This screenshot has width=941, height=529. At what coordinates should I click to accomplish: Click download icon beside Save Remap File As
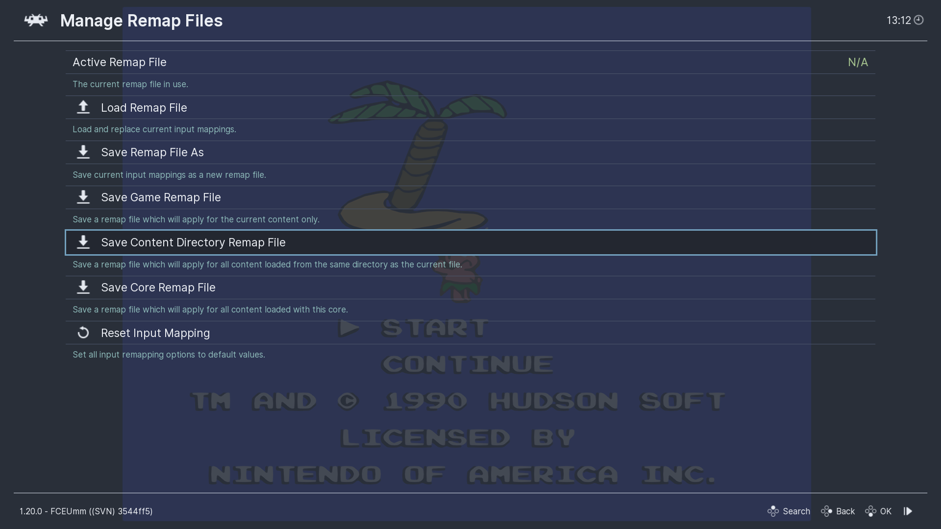point(83,152)
